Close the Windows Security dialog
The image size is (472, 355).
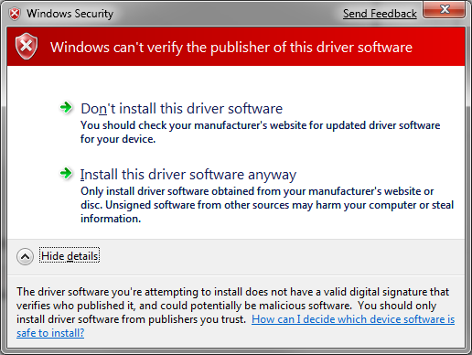pos(445,9)
